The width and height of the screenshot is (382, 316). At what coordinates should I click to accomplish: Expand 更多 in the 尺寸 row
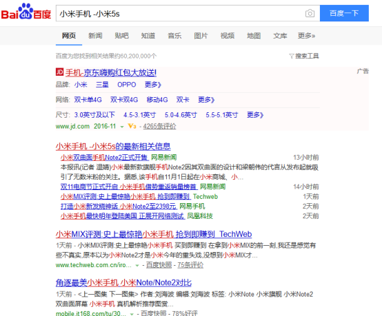[255, 115]
